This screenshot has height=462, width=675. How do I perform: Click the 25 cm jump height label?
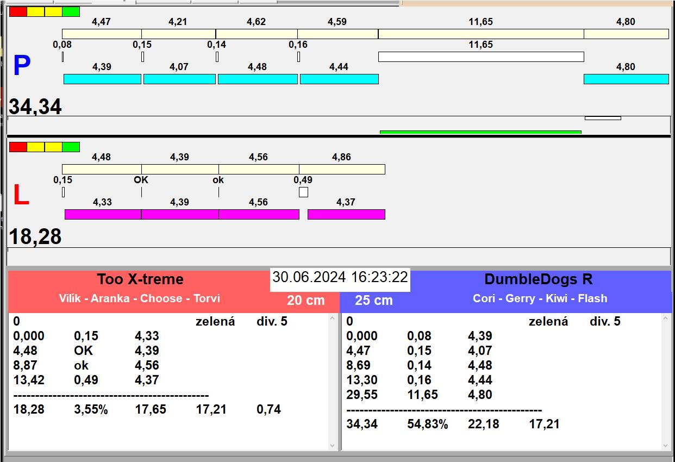pos(373,301)
